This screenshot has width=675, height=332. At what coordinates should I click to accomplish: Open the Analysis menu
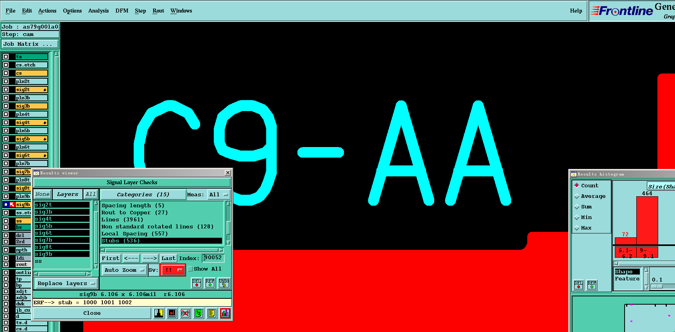[x=98, y=11]
